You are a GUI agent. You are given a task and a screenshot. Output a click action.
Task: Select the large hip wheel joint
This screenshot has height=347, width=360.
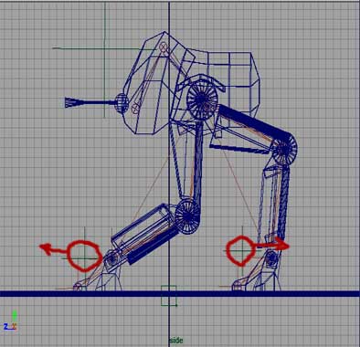pyautogui.click(x=202, y=98)
